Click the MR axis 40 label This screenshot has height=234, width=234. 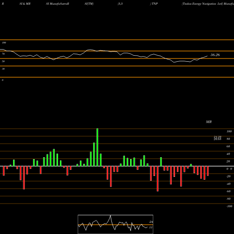click(228, 154)
